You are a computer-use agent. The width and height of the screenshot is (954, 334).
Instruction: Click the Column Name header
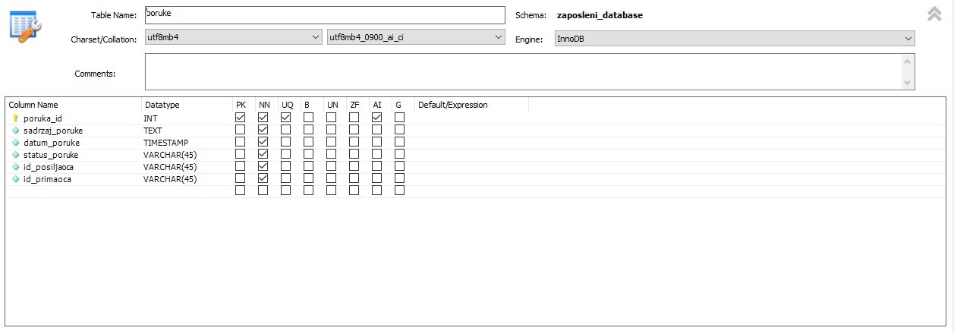pos(33,105)
